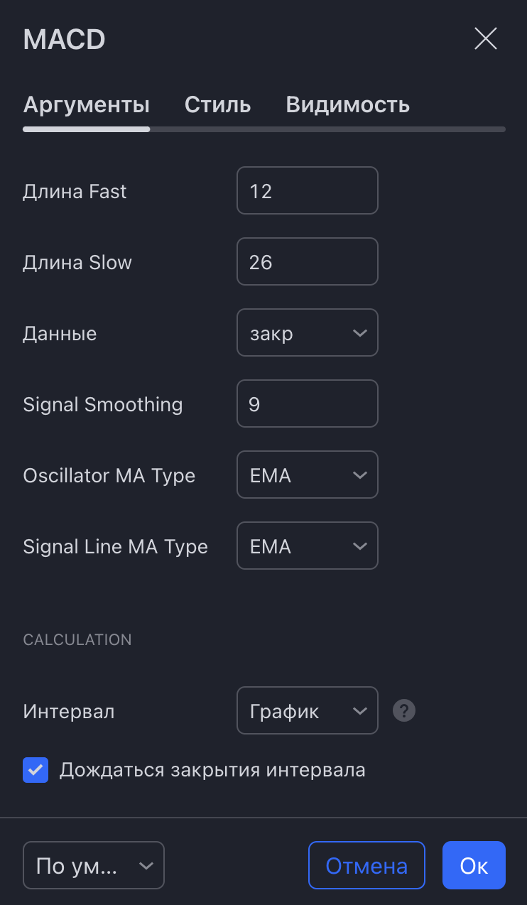
Task: Open the По ум... defaults dropdown
Action: click(94, 865)
